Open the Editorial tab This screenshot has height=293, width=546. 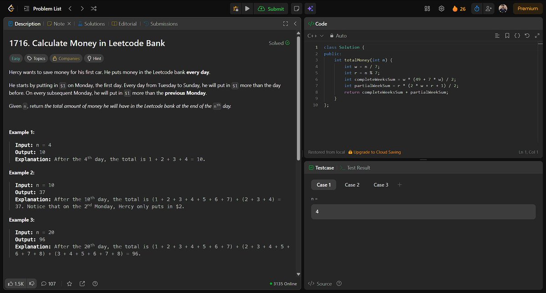coord(124,24)
